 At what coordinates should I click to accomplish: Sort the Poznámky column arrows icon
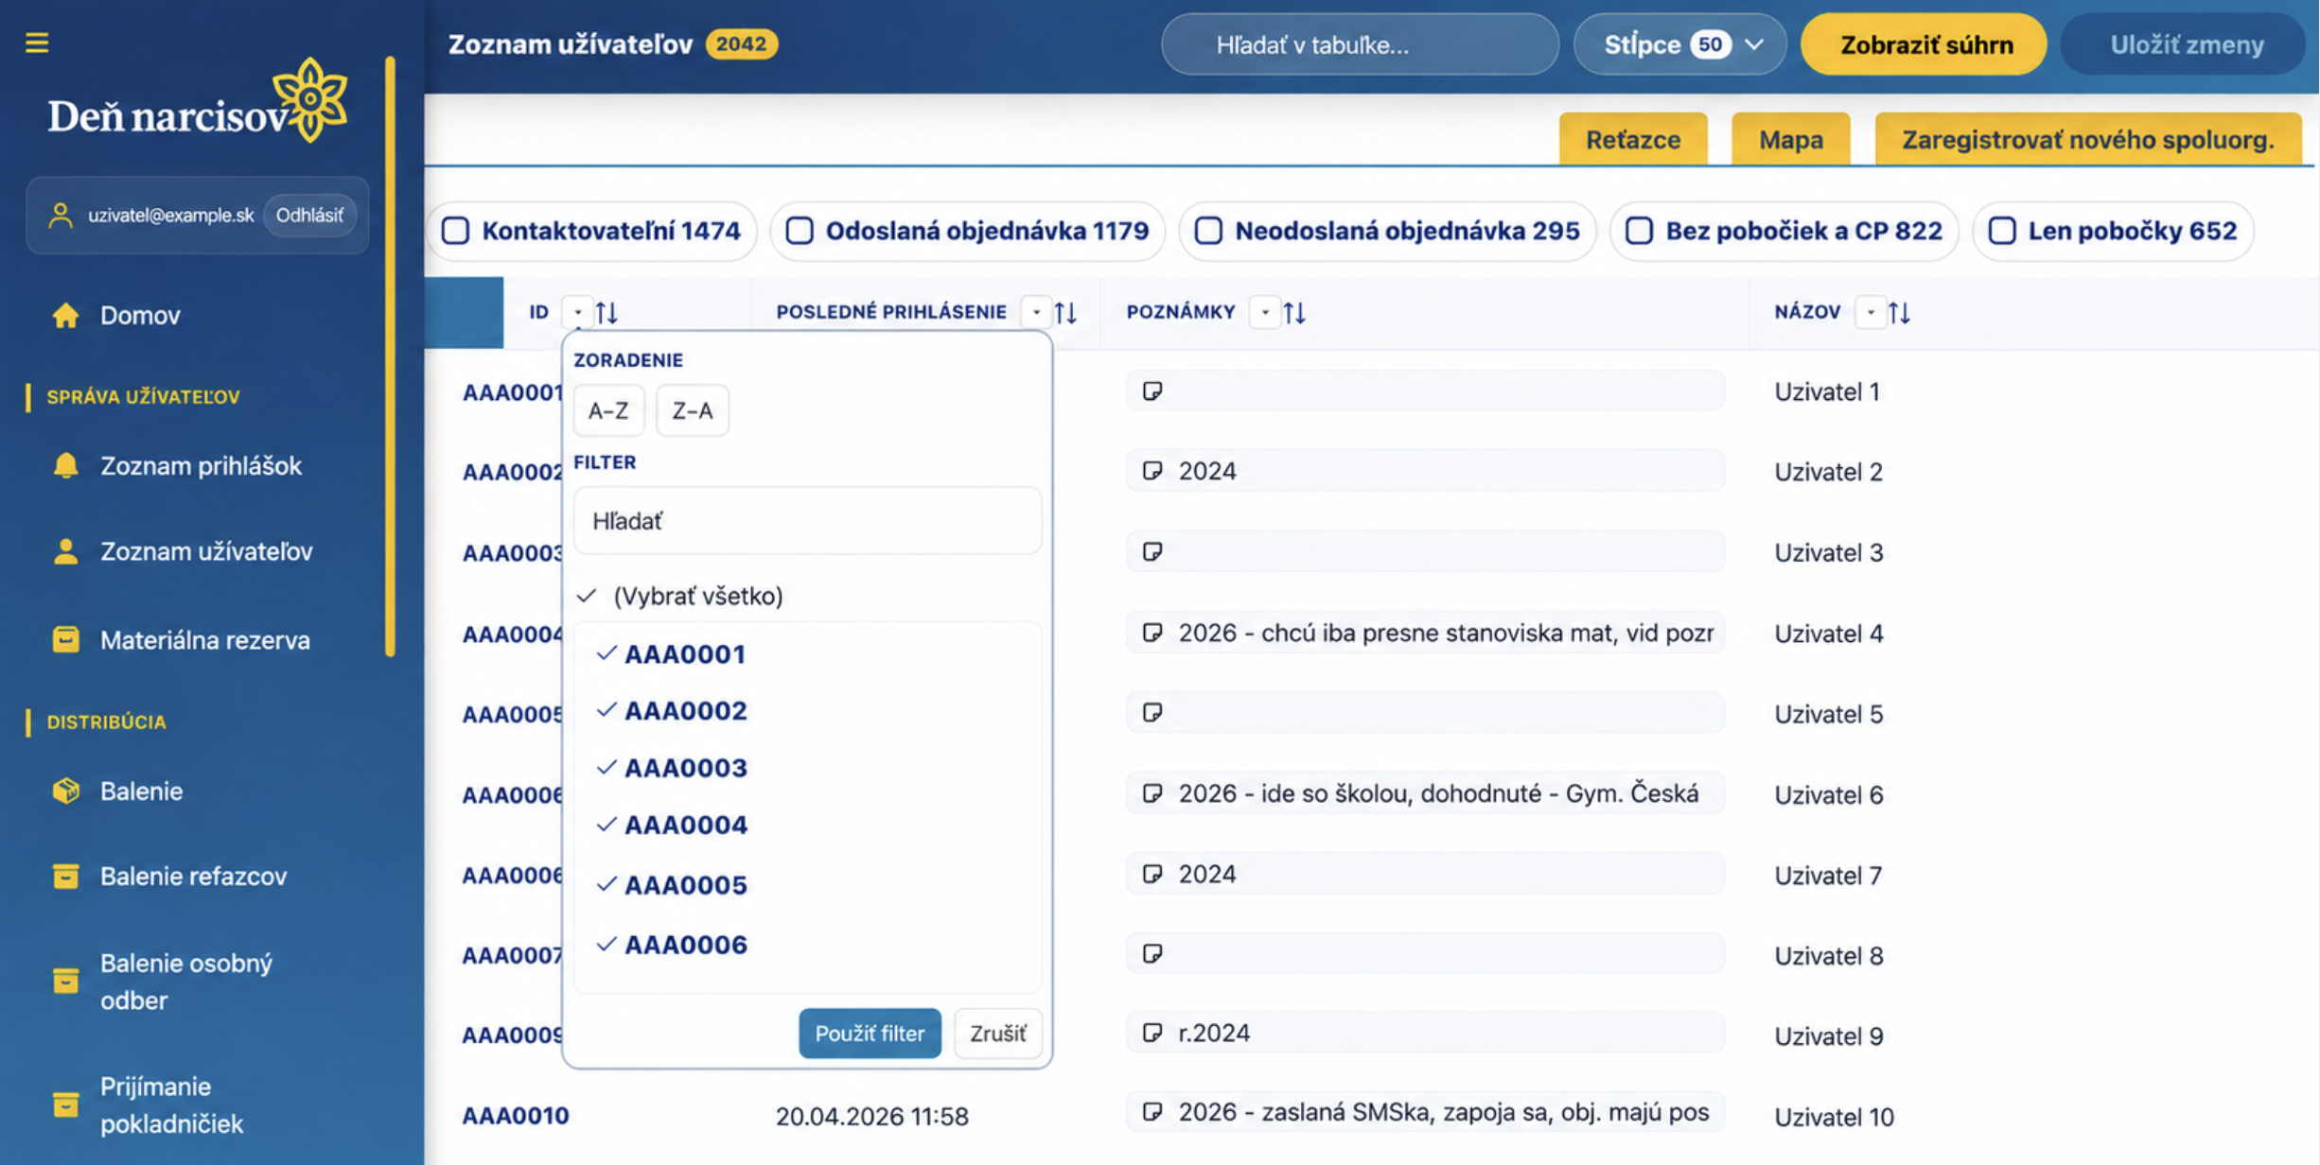(1294, 312)
